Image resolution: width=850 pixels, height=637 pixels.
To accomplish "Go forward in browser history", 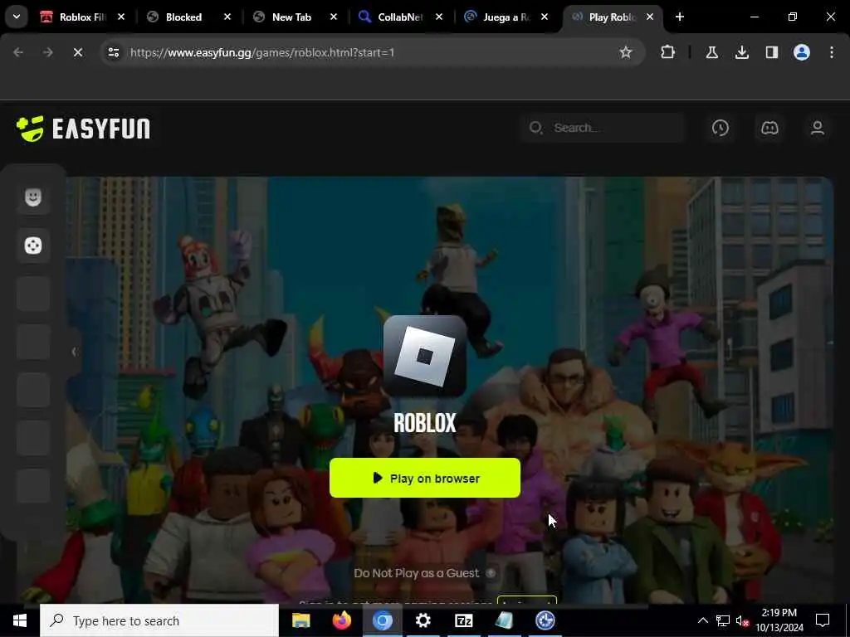I will [x=47, y=52].
